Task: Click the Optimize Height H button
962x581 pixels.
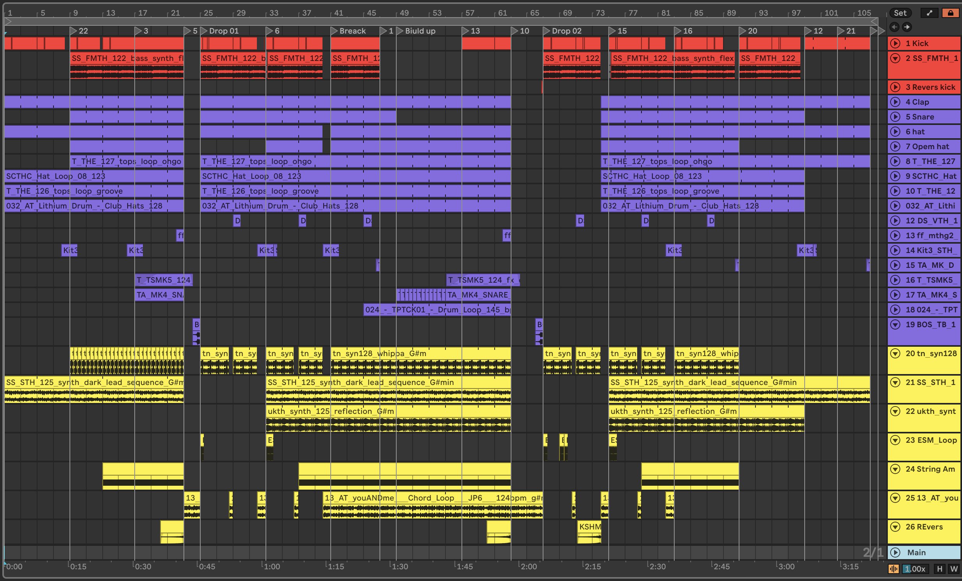Action: (x=940, y=569)
